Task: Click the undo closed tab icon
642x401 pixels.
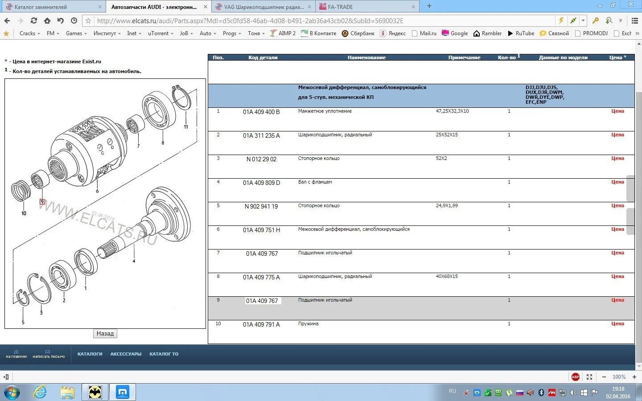Action: [61, 20]
